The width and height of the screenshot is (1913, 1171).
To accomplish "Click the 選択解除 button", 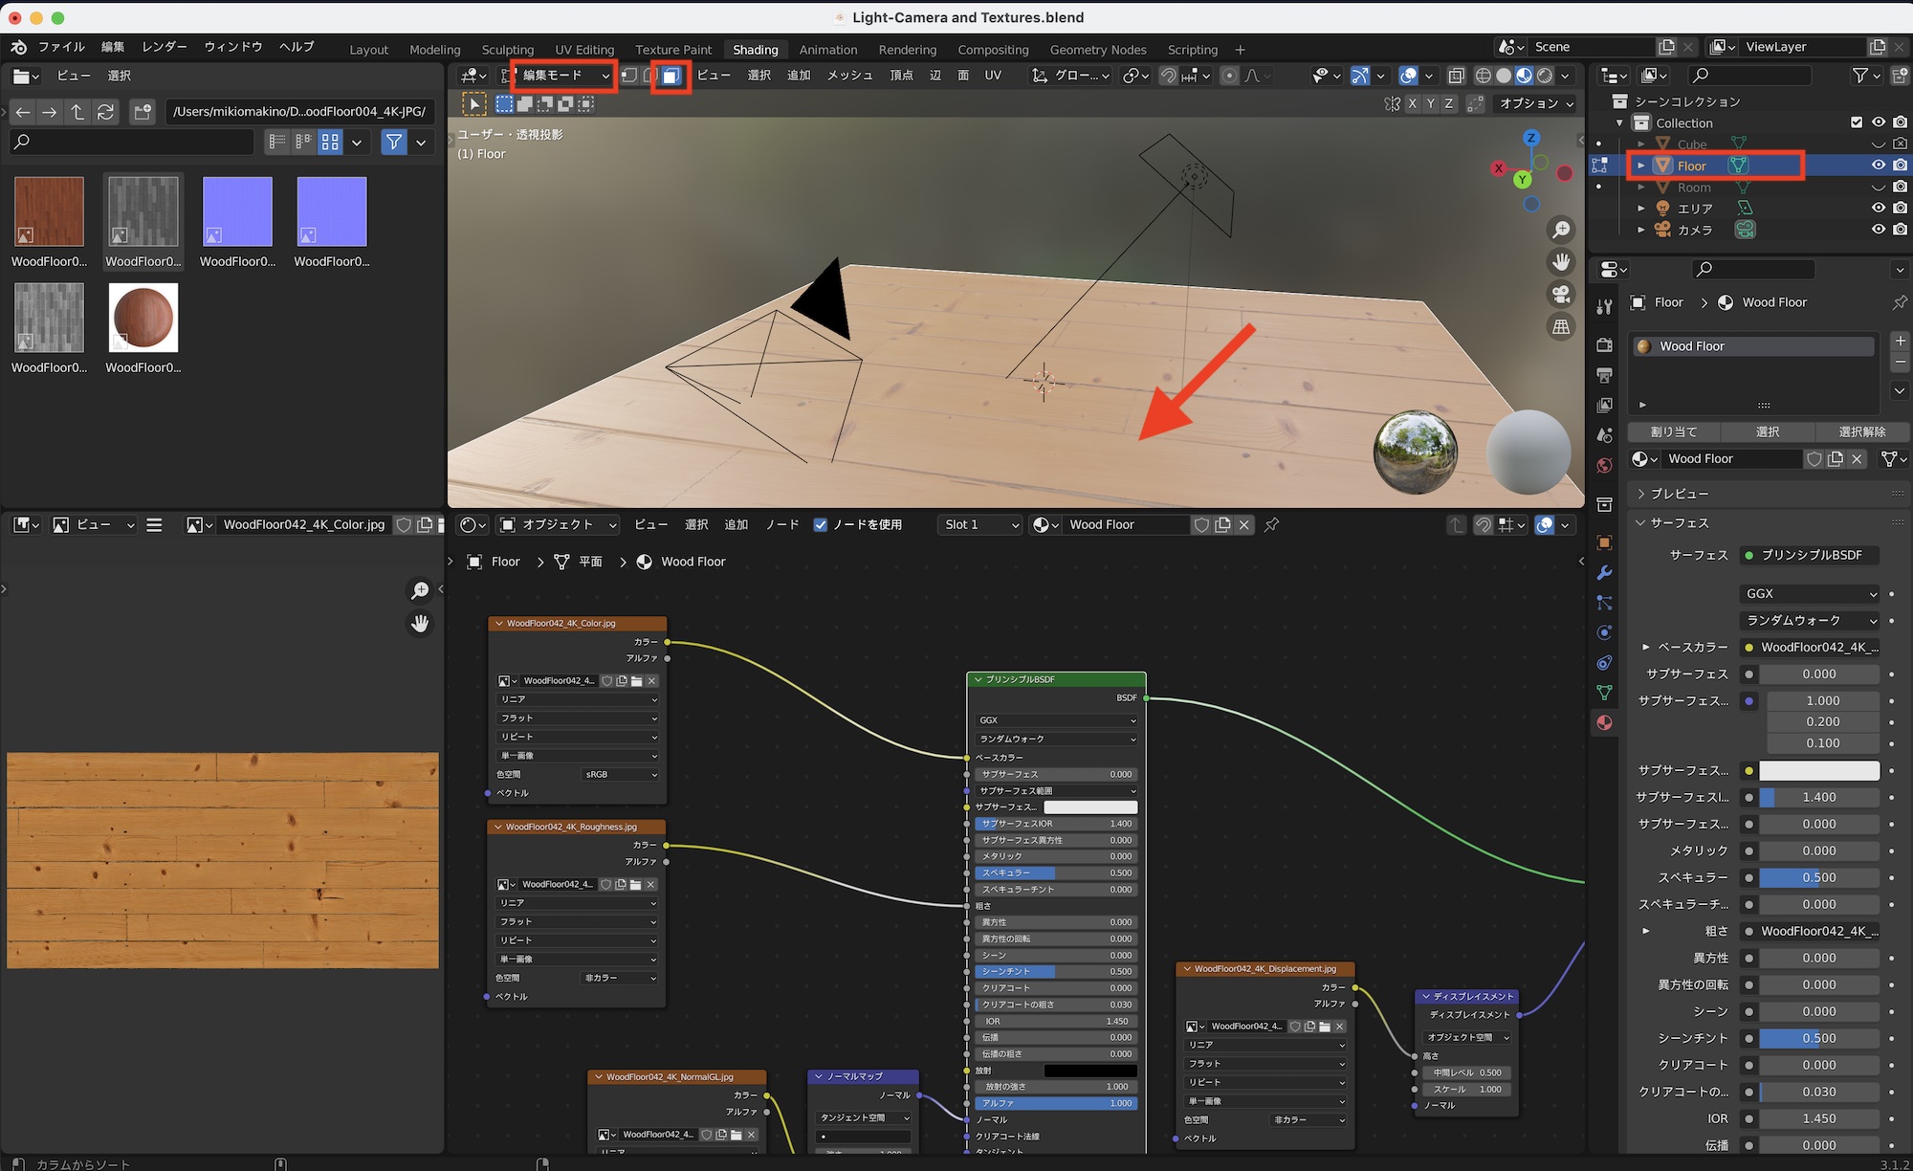I will [1861, 431].
